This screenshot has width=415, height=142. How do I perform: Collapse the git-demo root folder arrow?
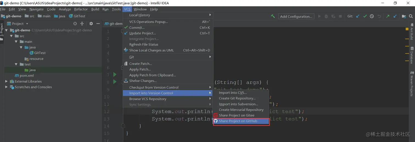pos(7,30)
